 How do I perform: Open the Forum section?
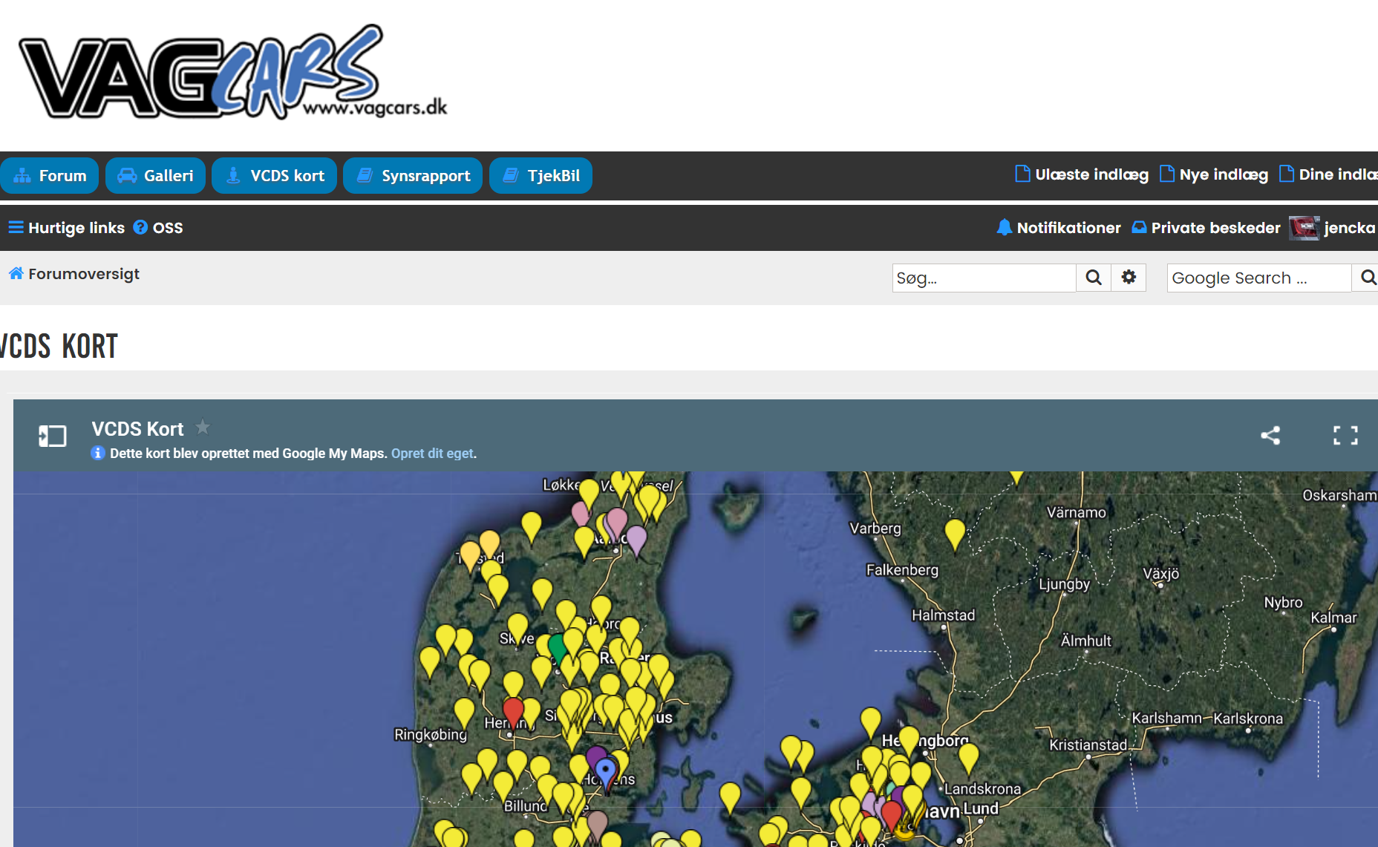(50, 175)
